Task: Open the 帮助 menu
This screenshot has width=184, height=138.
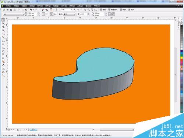Action: click(97, 6)
